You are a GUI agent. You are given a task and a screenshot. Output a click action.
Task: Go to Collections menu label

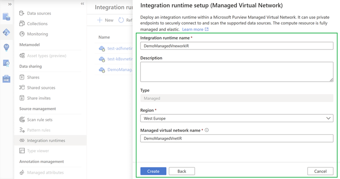(37, 24)
